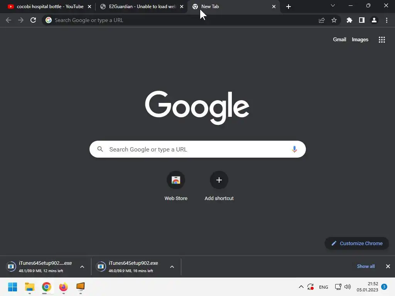Open the tab search dropdown arrow
Viewport: 395px width, 296px height.
click(x=333, y=5)
